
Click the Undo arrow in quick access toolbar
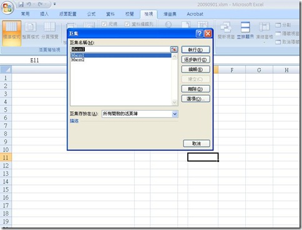pyautogui.click(x=29, y=4)
